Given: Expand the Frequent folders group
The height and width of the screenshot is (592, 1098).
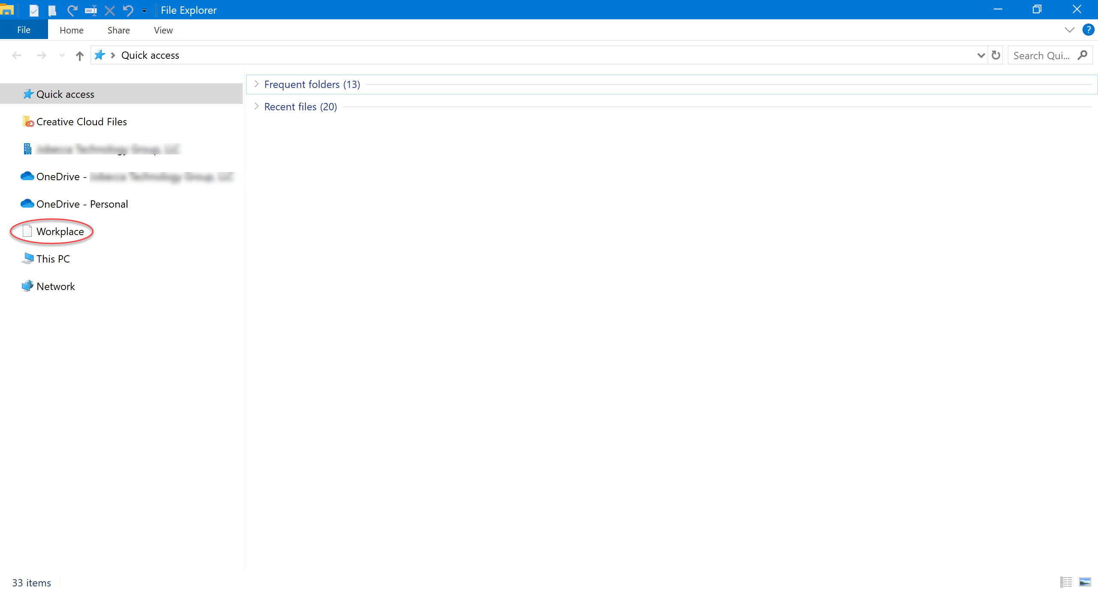Looking at the screenshot, I should pos(256,84).
